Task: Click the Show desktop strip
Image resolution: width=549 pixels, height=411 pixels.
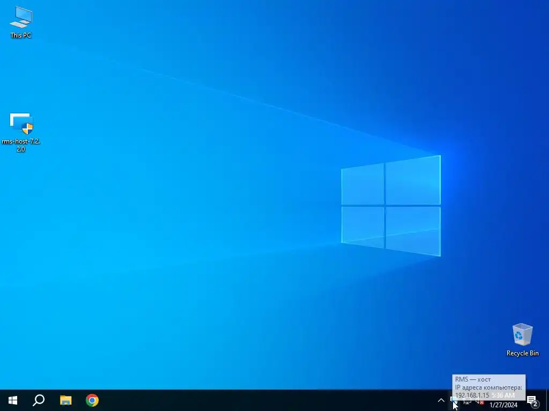Action: tap(547, 400)
